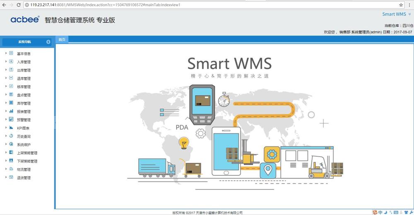Click the Sogou input method S icon
Viewport: 414px width, 215px height.
click(x=375, y=212)
